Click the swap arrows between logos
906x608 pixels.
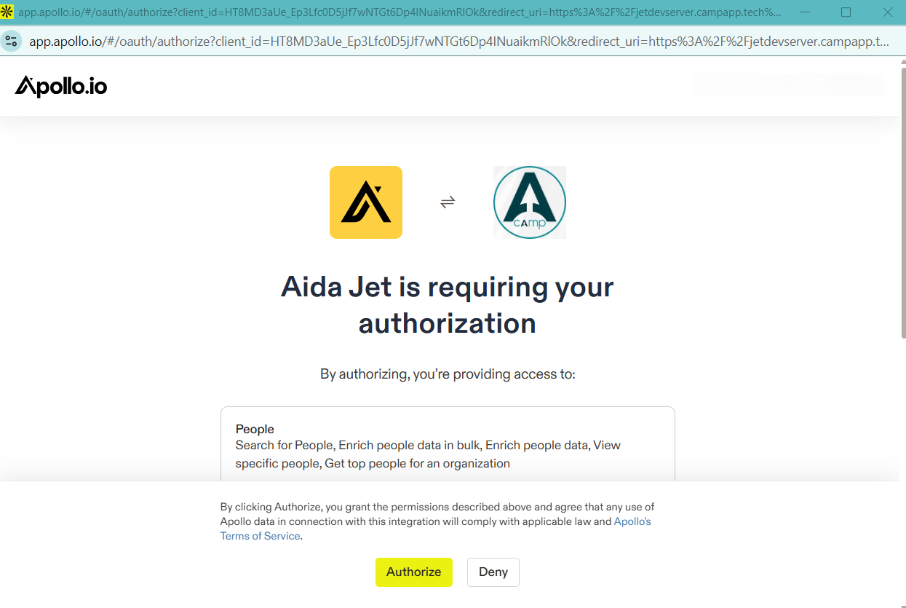(448, 202)
